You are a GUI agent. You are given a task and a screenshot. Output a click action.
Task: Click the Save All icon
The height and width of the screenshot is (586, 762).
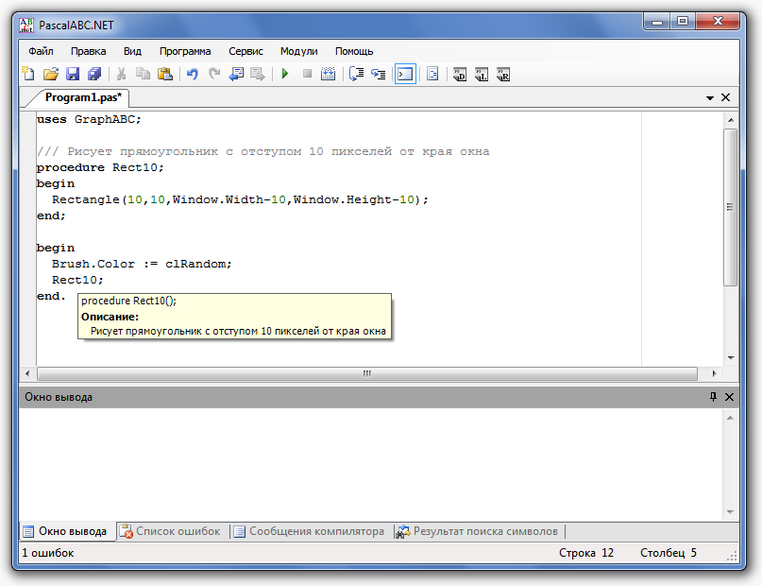[x=94, y=74]
